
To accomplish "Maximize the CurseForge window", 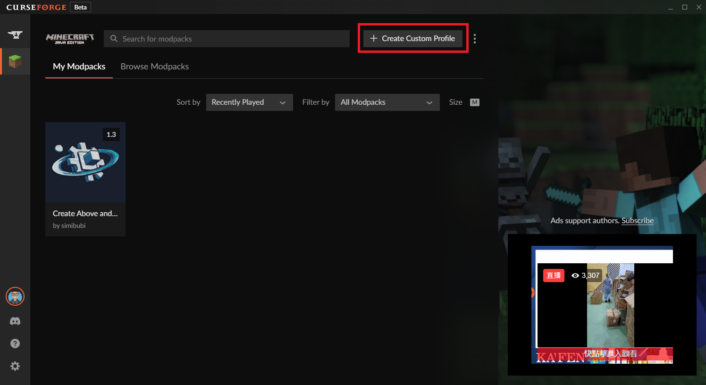I will click(684, 7).
